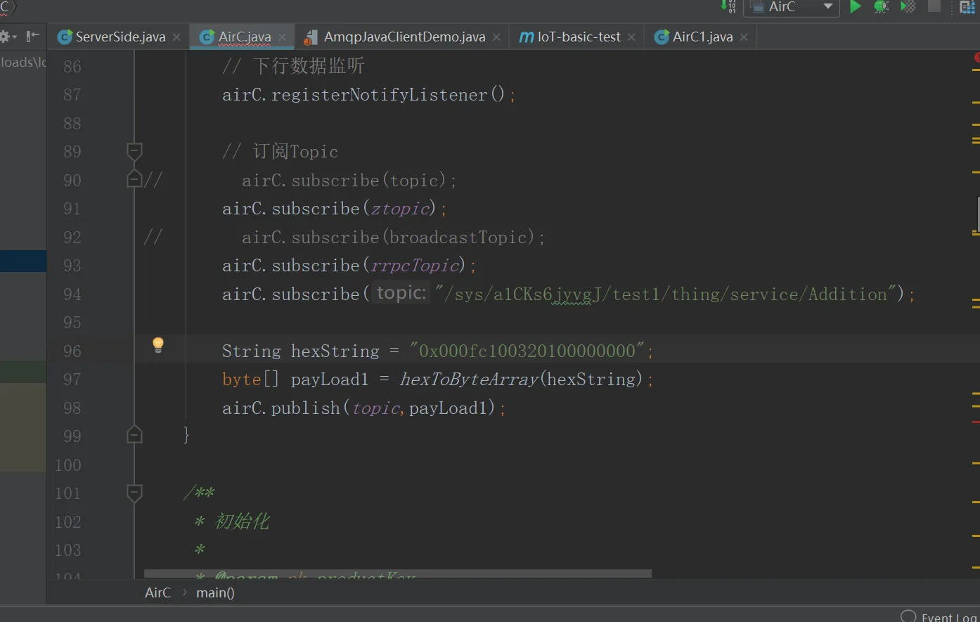Click the intention lightbulb on line 96

click(158, 344)
